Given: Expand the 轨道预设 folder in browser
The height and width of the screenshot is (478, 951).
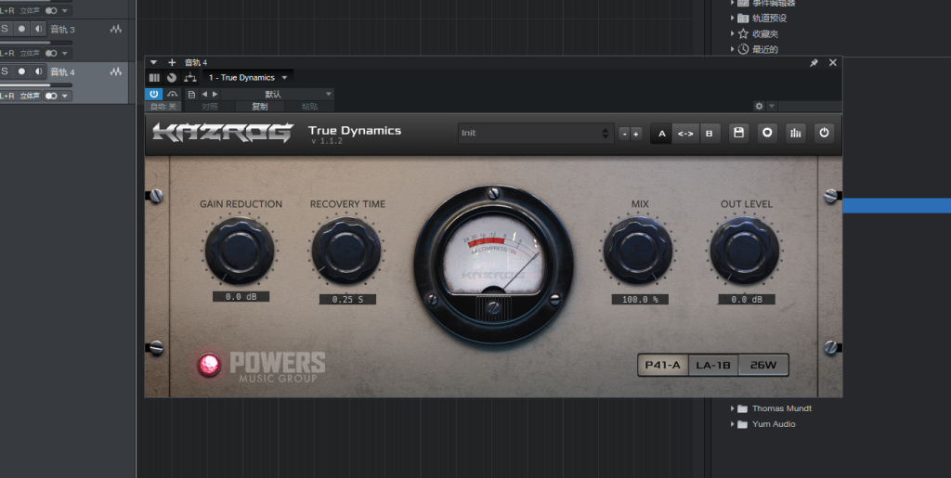Looking at the screenshot, I should [732, 19].
